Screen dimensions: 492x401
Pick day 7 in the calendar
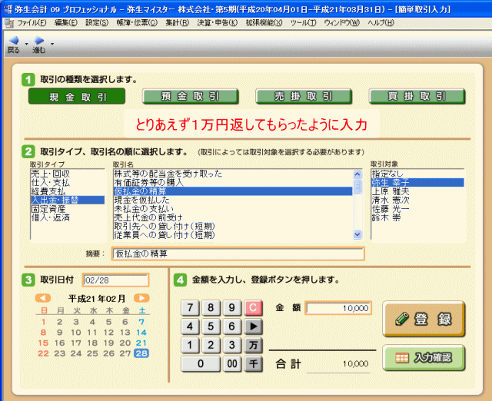141,322
